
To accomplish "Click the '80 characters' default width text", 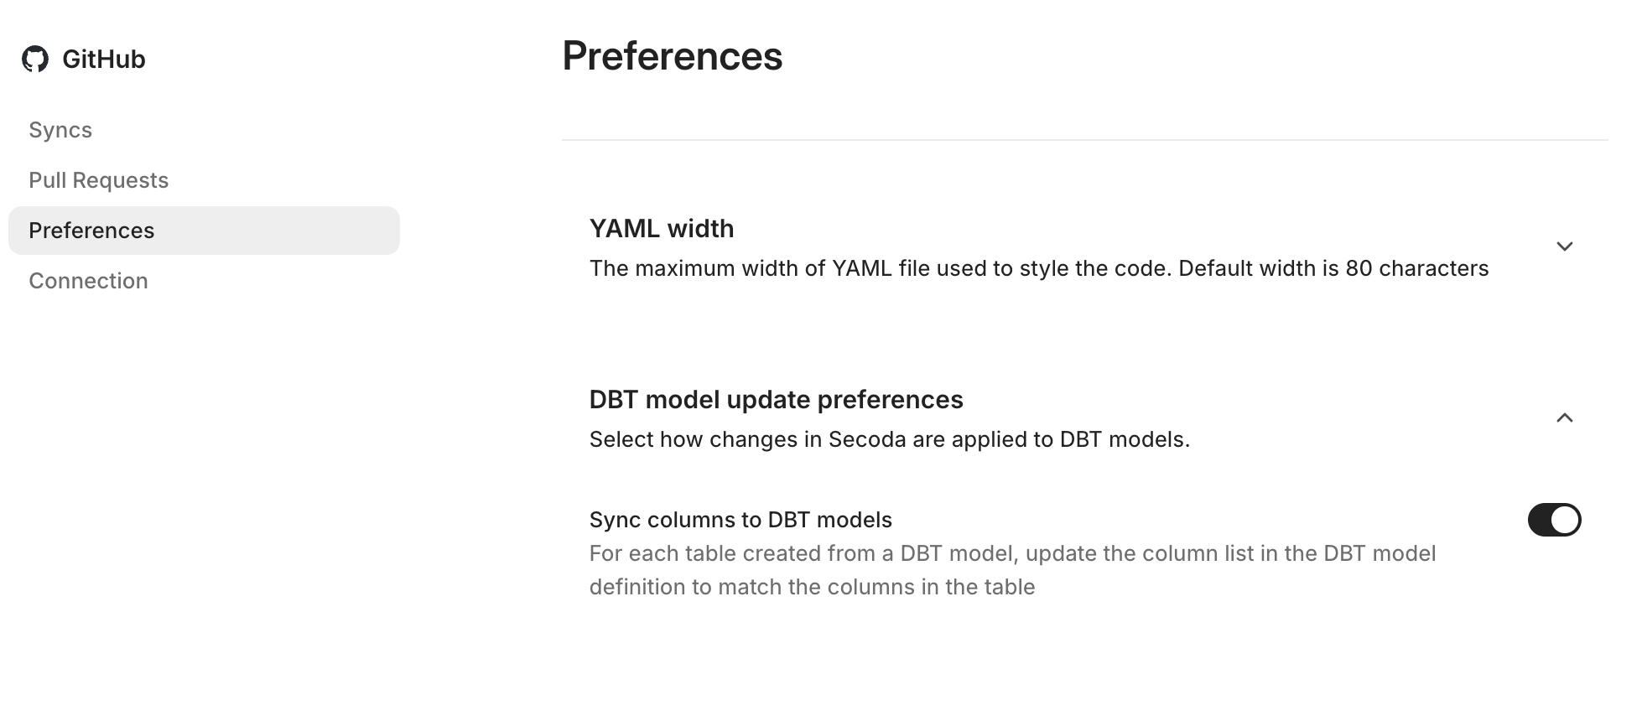I will point(1416,268).
